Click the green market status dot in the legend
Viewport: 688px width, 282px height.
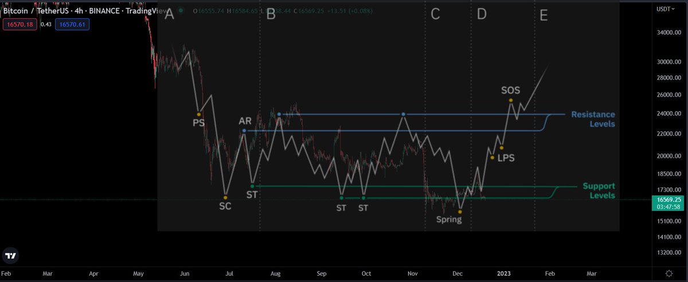(181, 10)
